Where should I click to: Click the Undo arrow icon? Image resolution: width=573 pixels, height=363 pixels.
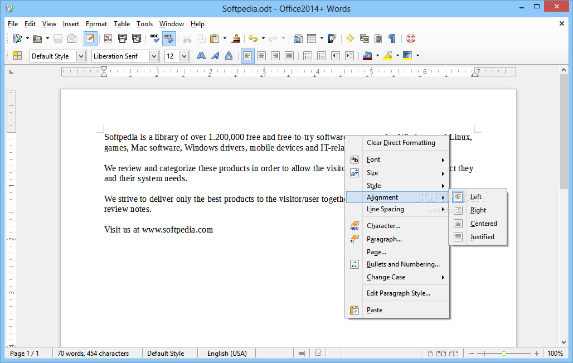point(253,38)
